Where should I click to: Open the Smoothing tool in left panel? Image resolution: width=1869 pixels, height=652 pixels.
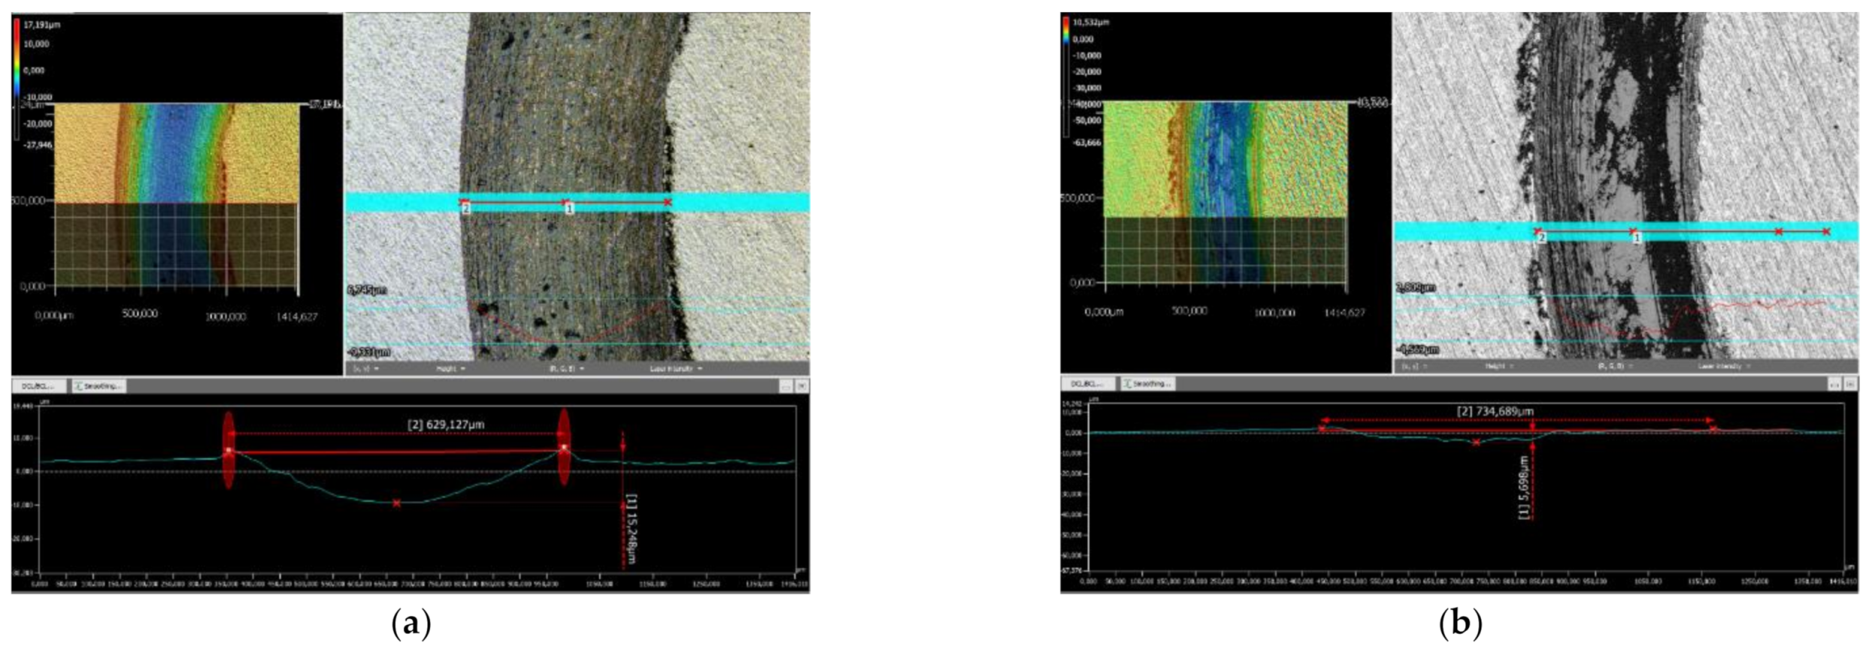coord(99,386)
